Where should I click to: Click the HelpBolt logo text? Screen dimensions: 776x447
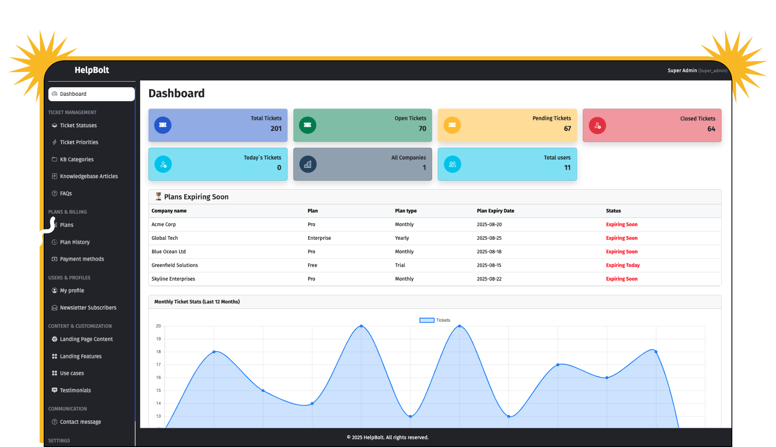coord(92,70)
